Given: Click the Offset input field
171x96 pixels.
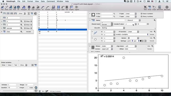Looking at the screenshot, I should [x=131, y=49].
